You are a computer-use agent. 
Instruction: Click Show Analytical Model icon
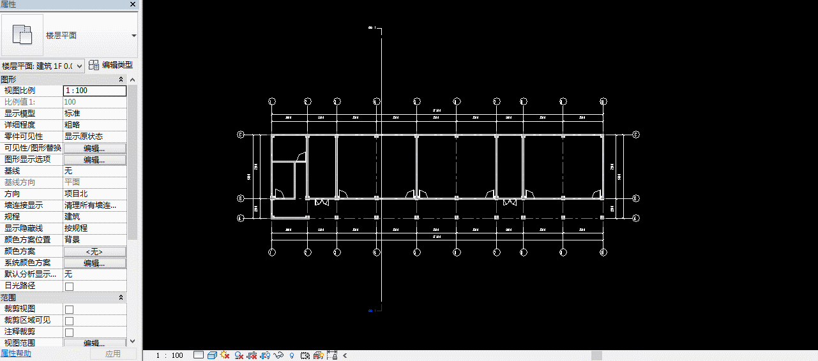tap(319, 355)
